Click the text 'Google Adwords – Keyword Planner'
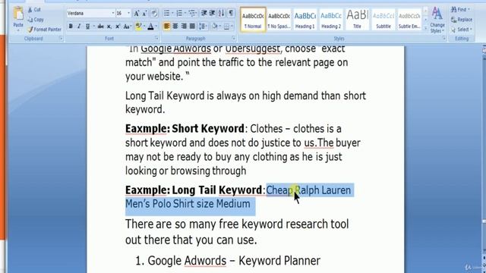The height and width of the screenshot is (273, 486). (234, 261)
